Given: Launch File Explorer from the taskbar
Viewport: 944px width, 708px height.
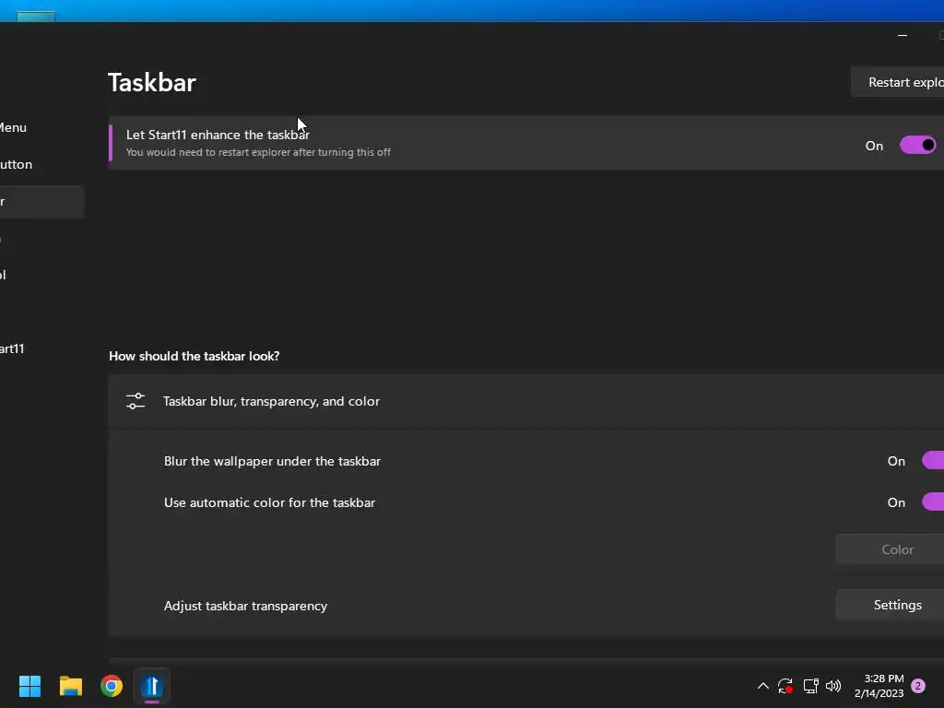Looking at the screenshot, I should [70, 686].
